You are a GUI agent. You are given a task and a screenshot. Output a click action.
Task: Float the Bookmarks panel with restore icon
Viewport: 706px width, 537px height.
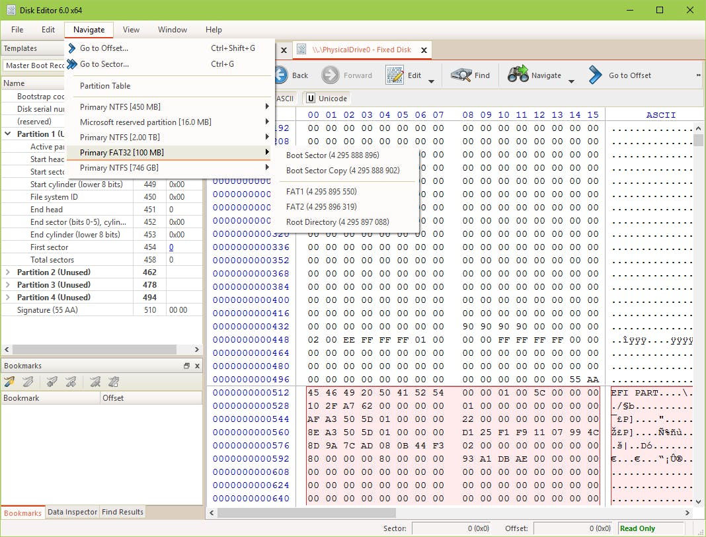186,366
